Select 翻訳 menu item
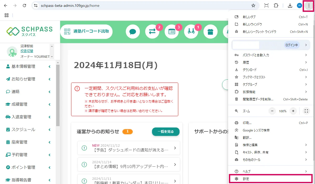This screenshot has height=184, width=315. point(271,137)
